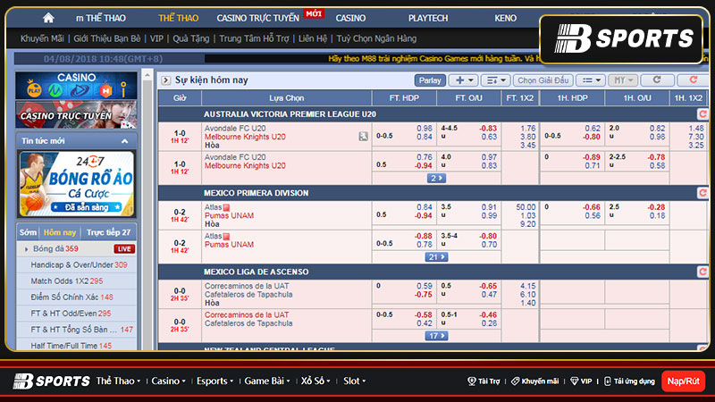Image resolution: width=715 pixels, height=402 pixels.
Task: Select Half Time/Full Time 145
Action: click(71, 346)
